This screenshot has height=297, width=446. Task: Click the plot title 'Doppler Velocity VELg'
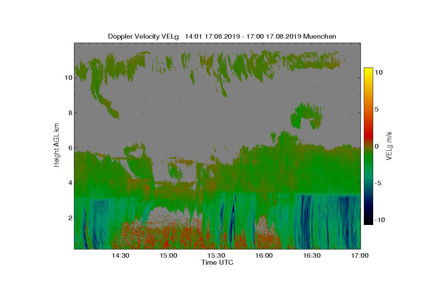coord(143,36)
